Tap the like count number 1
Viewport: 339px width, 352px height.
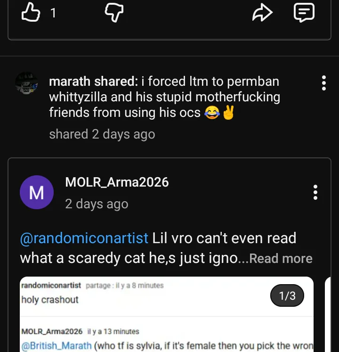(53, 13)
